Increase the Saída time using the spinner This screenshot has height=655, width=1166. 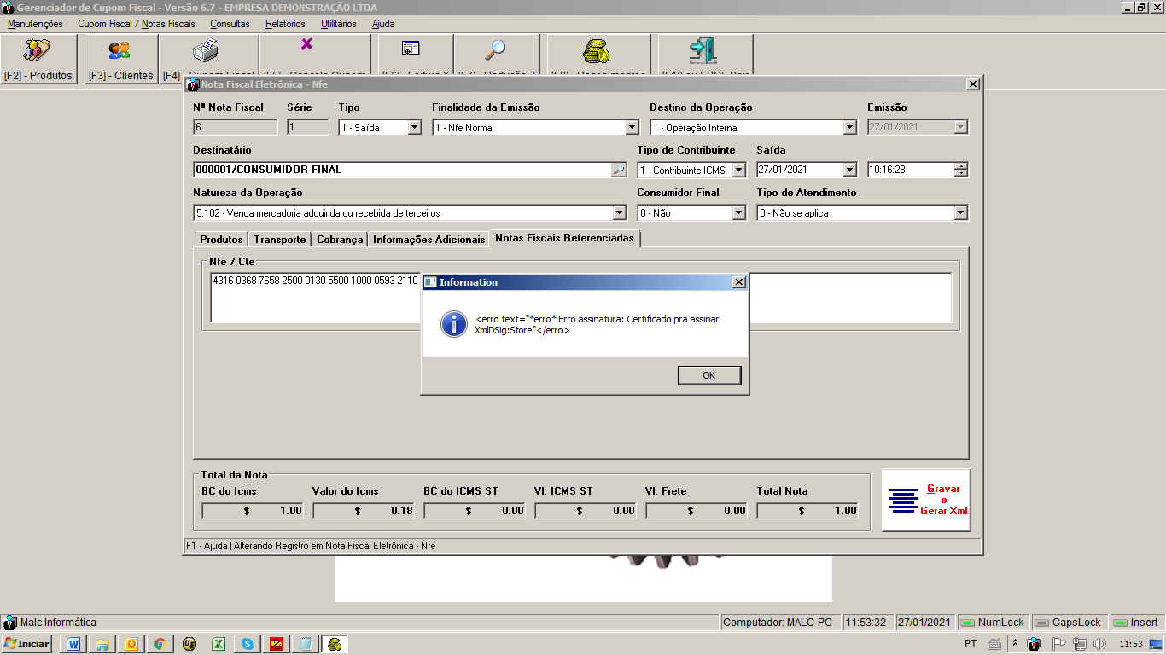coord(961,166)
